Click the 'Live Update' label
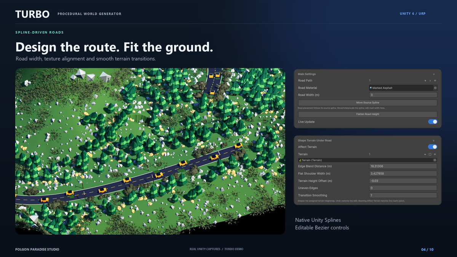This screenshot has width=457, height=257. 306,122
